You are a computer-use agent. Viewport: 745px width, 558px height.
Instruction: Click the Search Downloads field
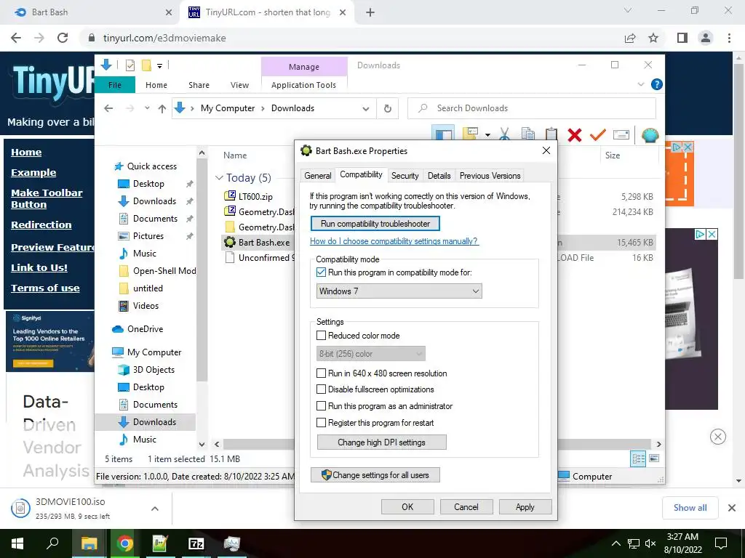click(x=532, y=108)
